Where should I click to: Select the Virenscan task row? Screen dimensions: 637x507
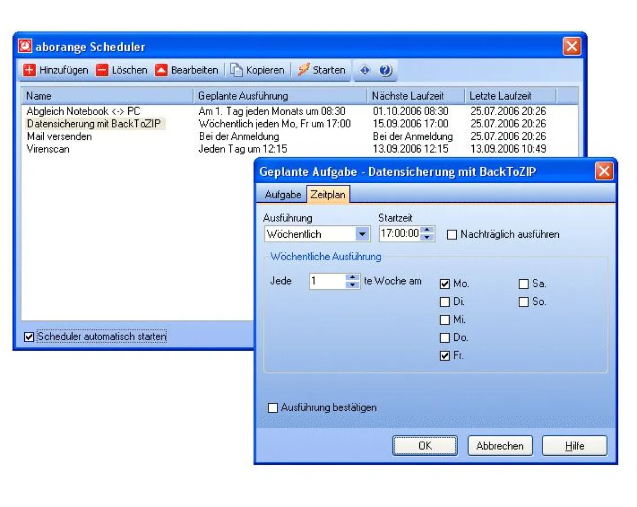point(48,149)
